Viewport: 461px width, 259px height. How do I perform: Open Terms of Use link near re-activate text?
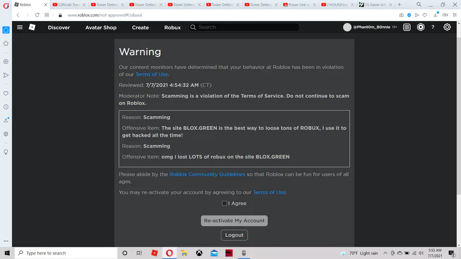269,192
